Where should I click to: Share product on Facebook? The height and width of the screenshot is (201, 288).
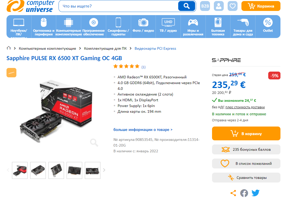point(244,193)
